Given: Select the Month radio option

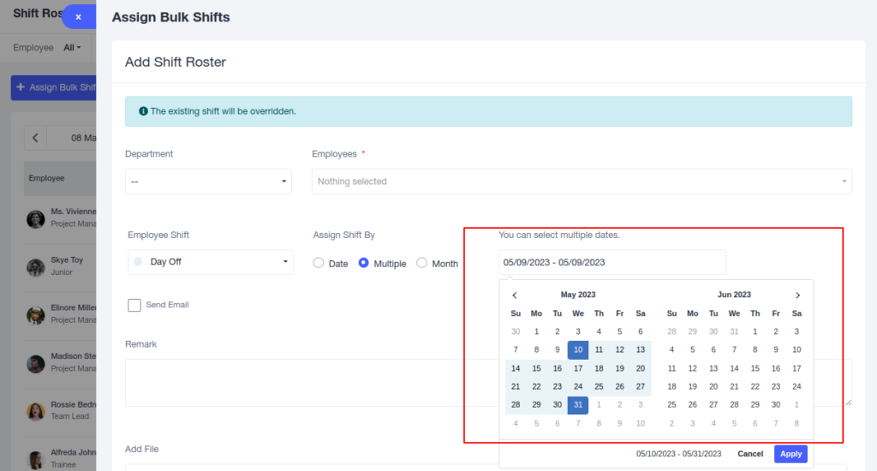Looking at the screenshot, I should [421, 263].
